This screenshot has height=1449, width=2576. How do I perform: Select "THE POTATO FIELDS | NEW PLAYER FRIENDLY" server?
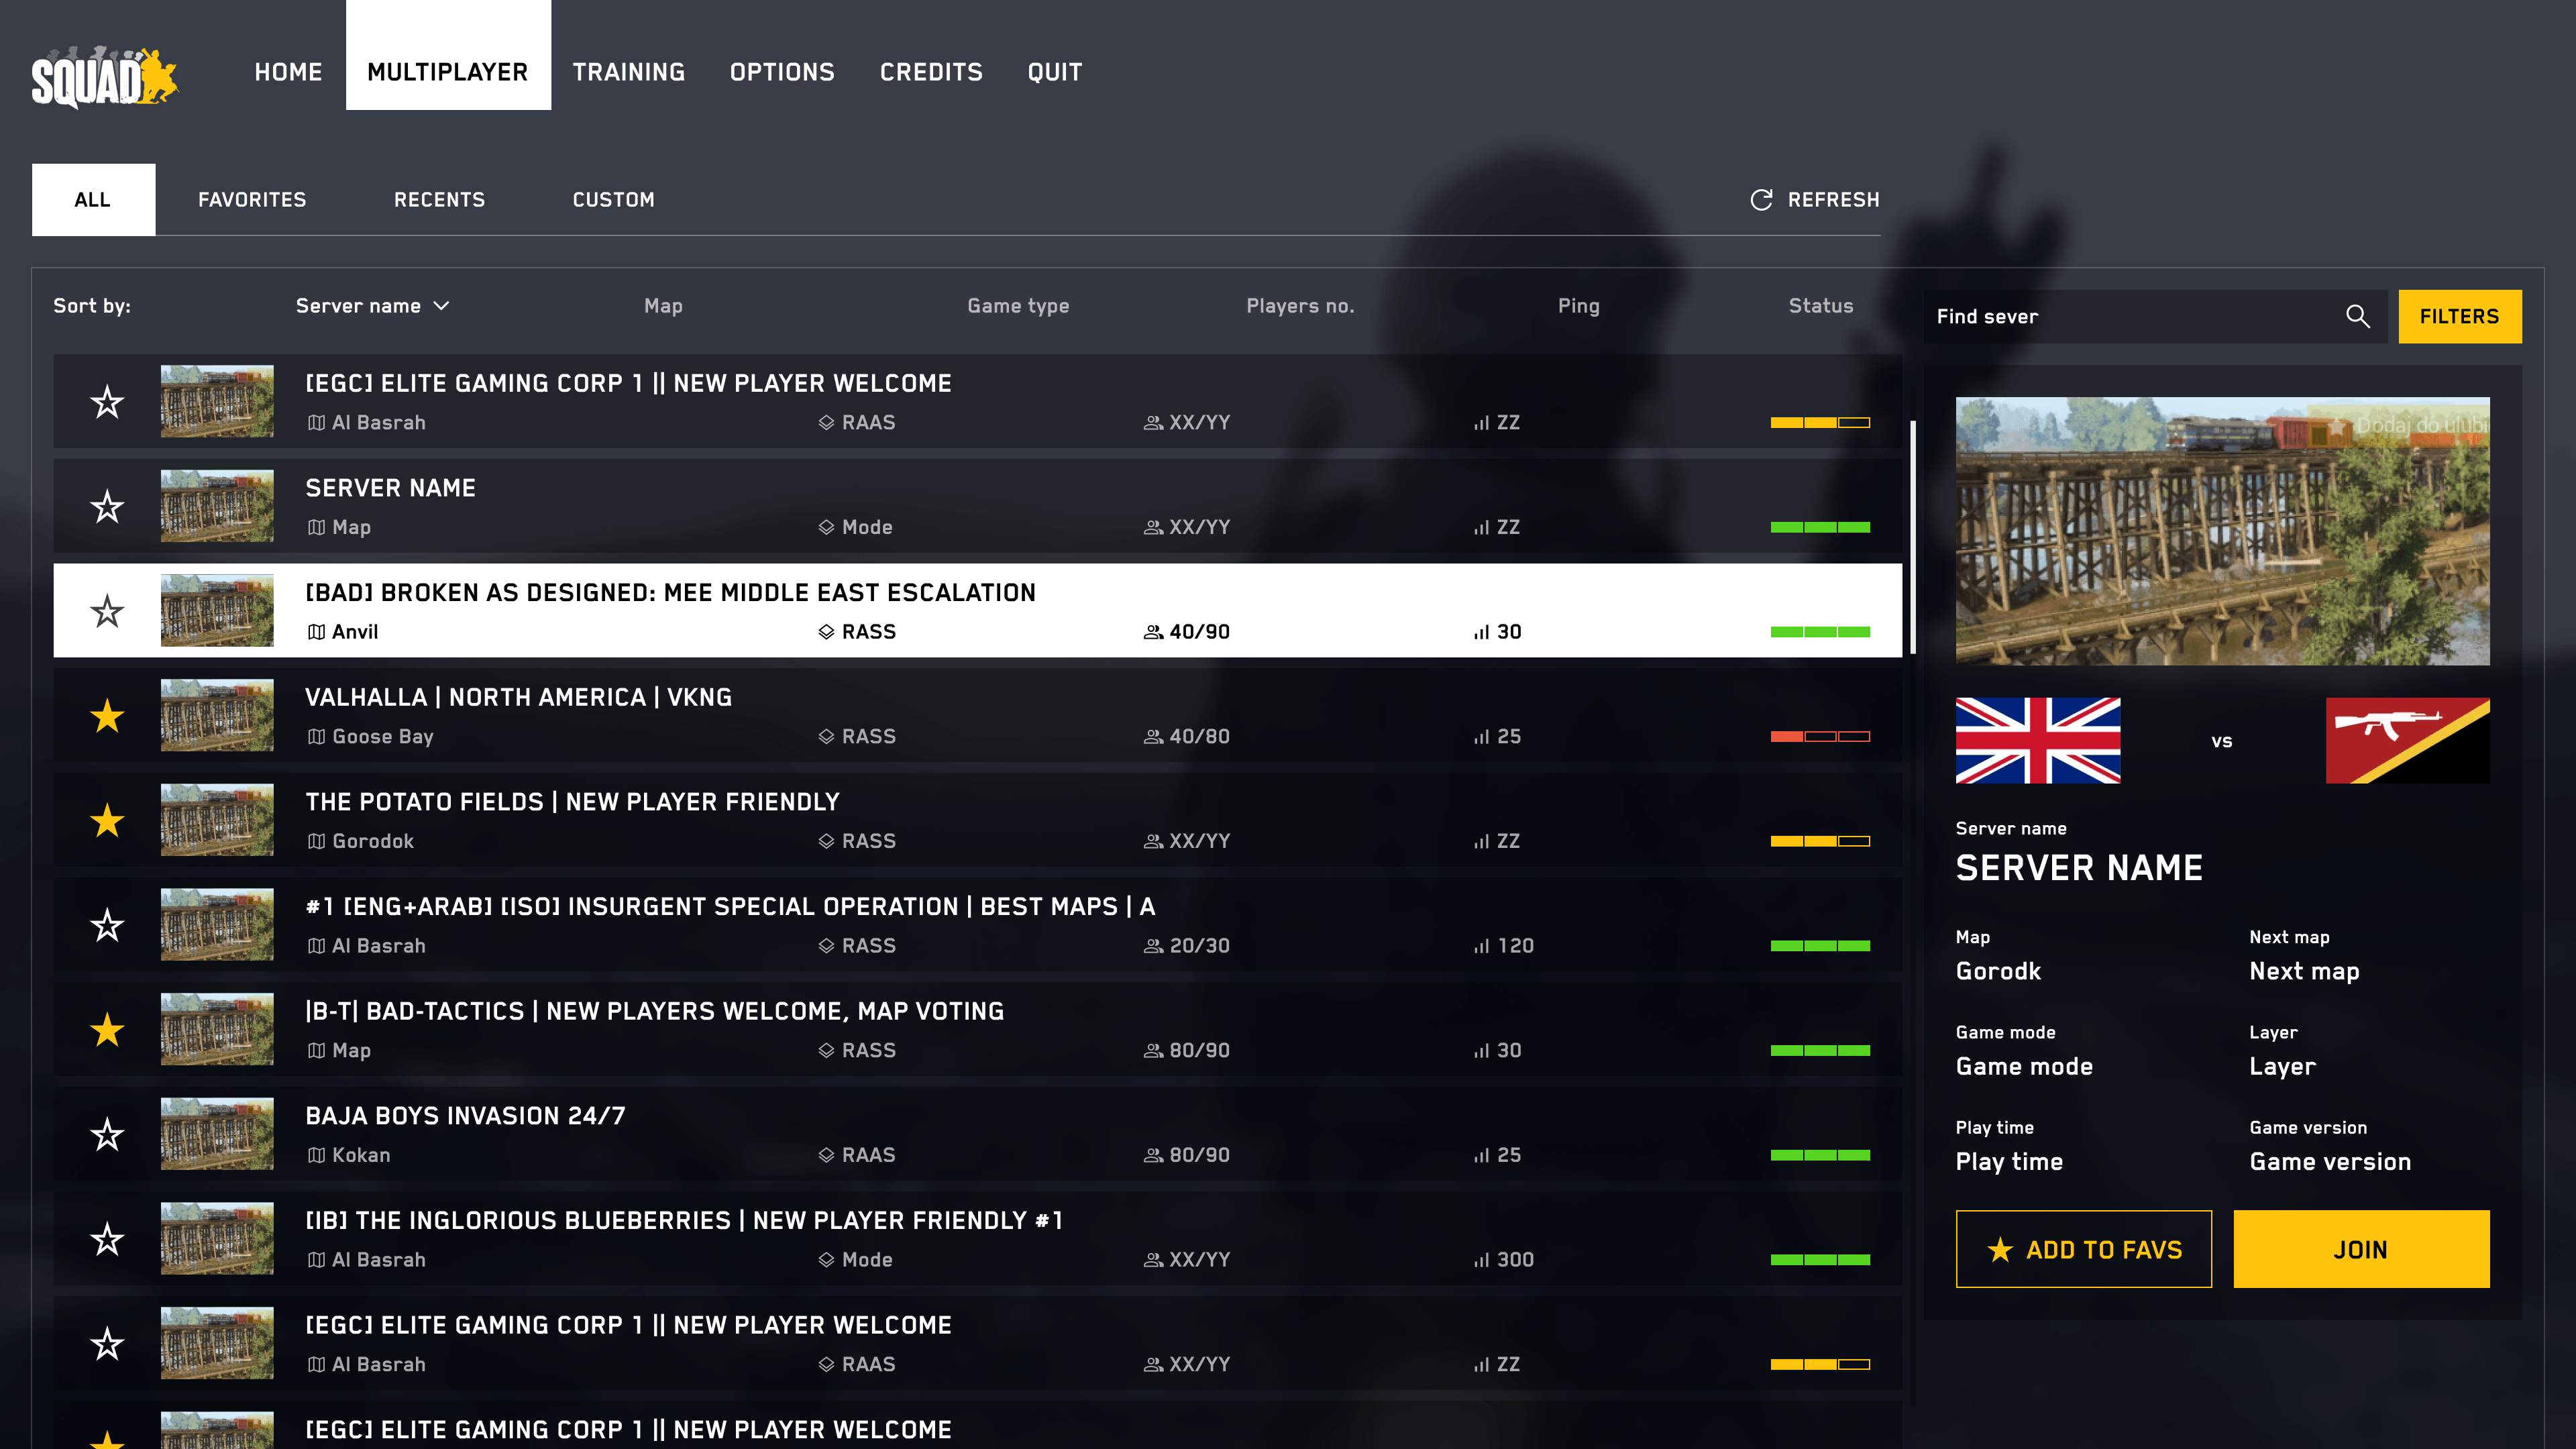pos(572,802)
